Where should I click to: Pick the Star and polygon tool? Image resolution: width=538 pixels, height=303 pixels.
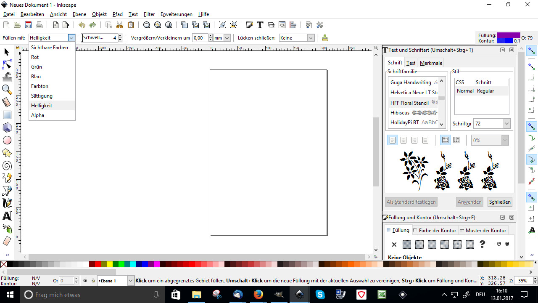(7, 153)
